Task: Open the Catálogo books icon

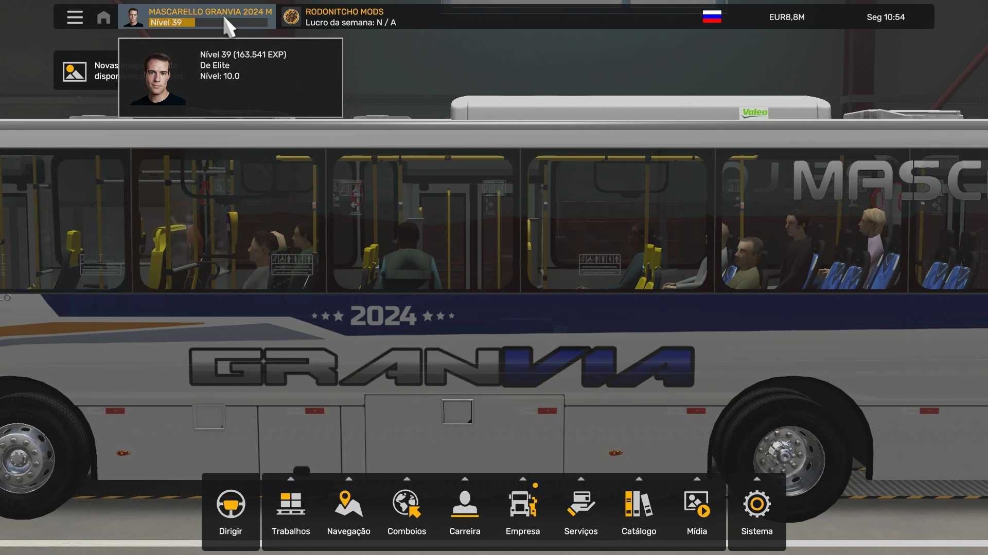Action: 639,504
